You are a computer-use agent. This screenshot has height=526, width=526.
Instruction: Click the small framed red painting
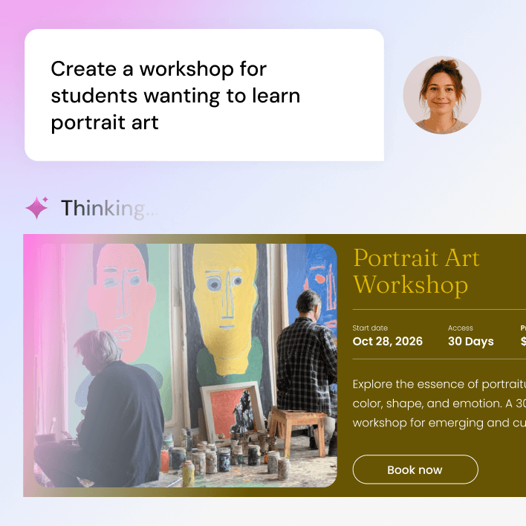coord(232,410)
